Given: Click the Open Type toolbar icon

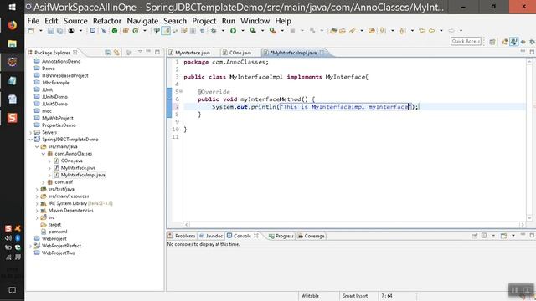Looking at the screenshot, I should pyautogui.click(x=333, y=31).
